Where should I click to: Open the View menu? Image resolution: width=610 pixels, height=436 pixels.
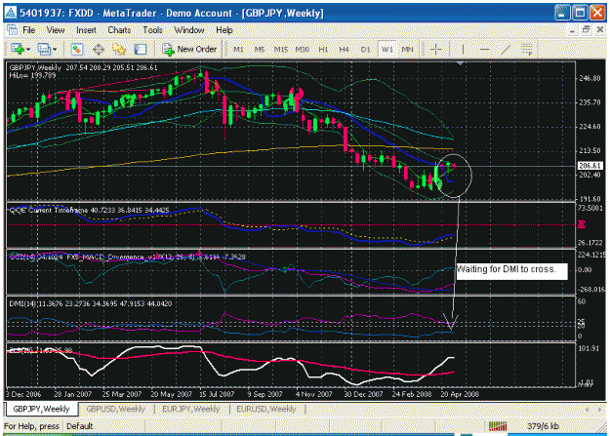point(56,30)
